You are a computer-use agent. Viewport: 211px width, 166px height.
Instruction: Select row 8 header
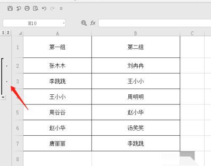point(18,159)
